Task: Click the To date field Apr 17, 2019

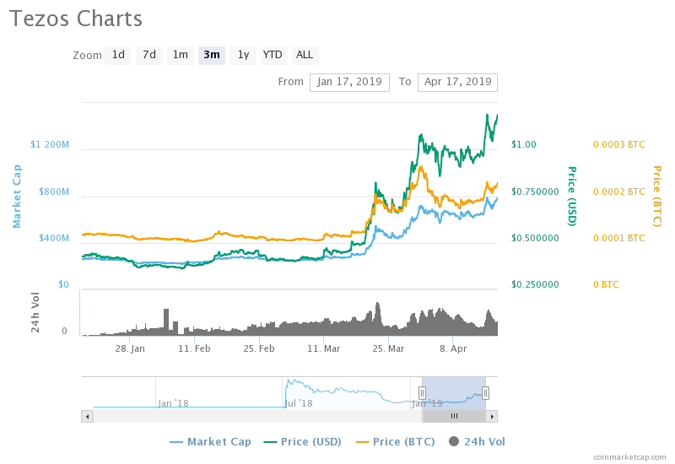Action: pyautogui.click(x=457, y=82)
